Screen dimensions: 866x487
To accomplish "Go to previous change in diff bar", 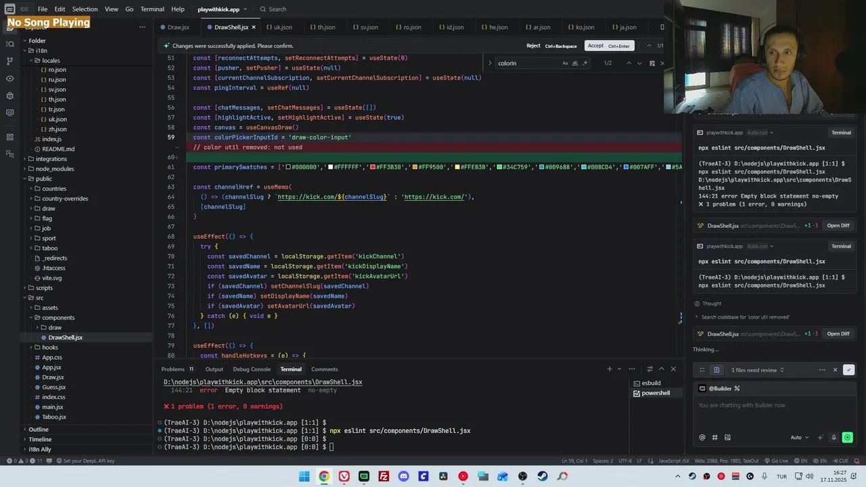I will [649, 46].
